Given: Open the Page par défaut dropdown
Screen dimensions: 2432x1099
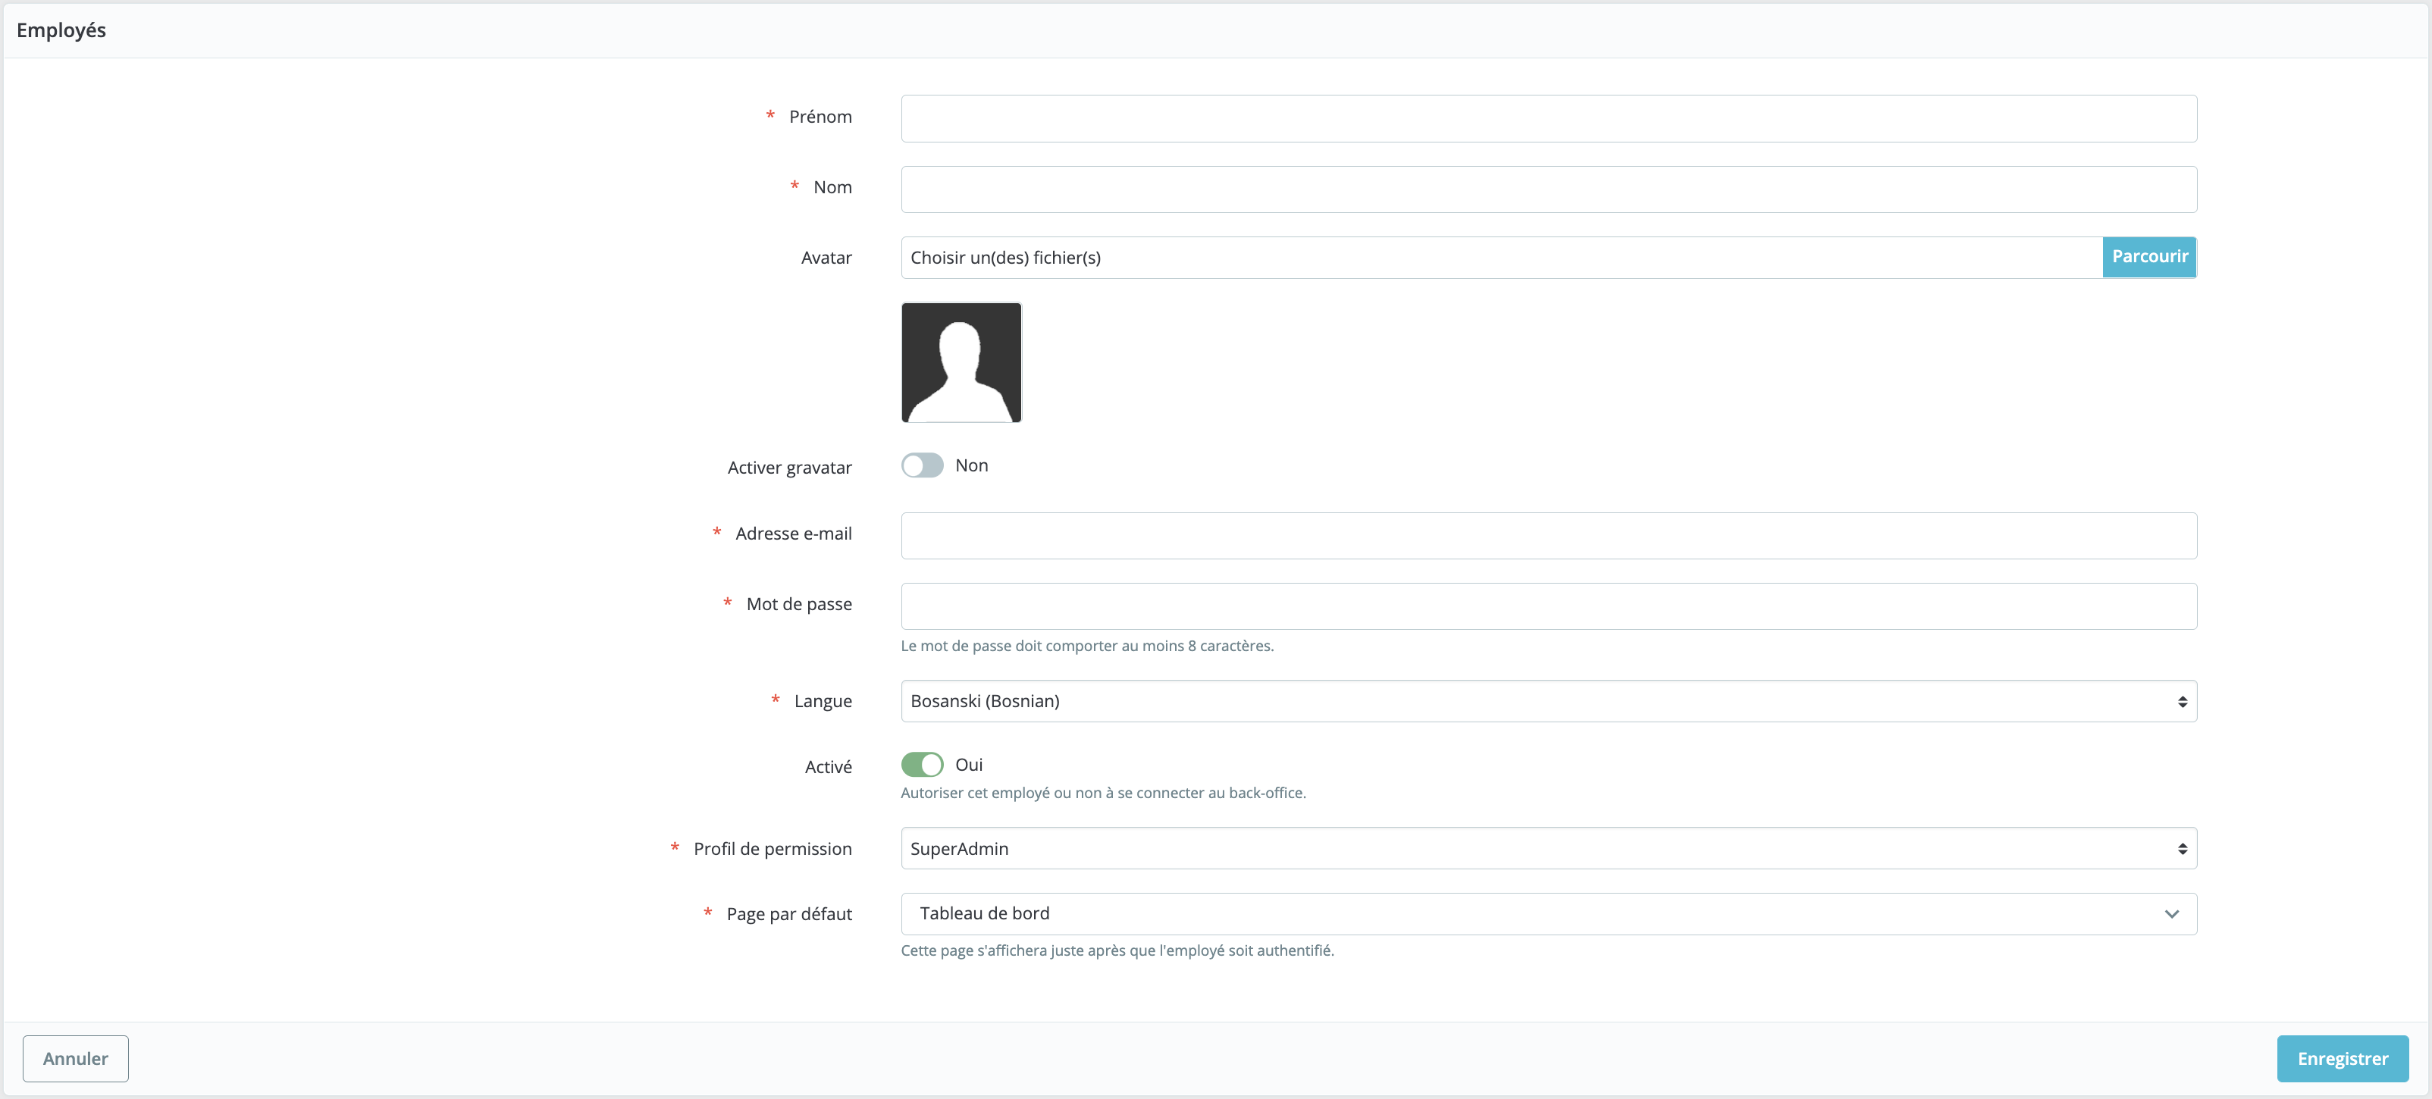Looking at the screenshot, I should click(x=1548, y=913).
